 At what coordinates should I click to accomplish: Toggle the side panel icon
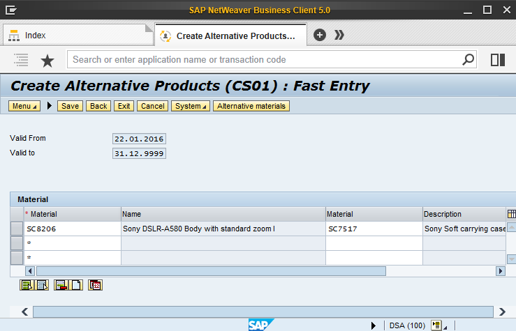click(x=498, y=60)
